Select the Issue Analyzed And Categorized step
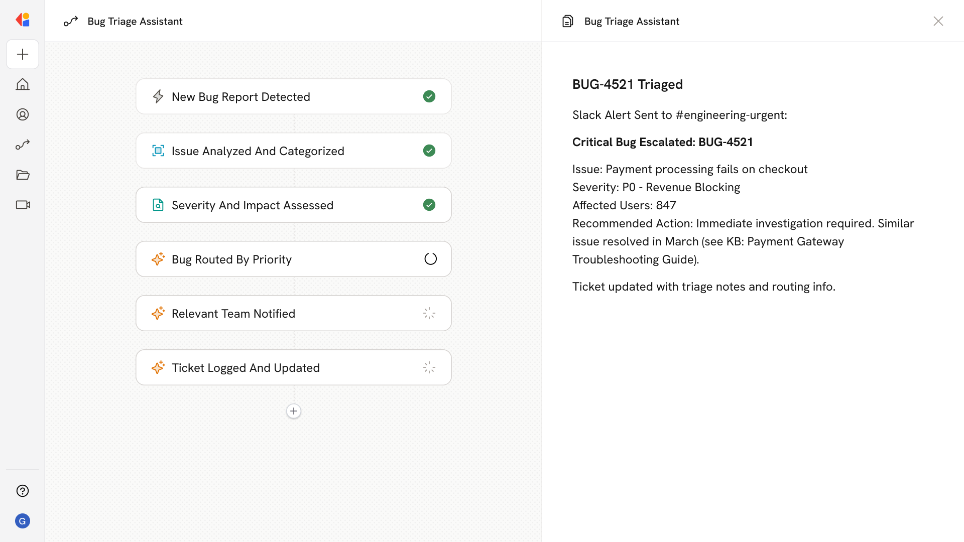 coord(293,151)
